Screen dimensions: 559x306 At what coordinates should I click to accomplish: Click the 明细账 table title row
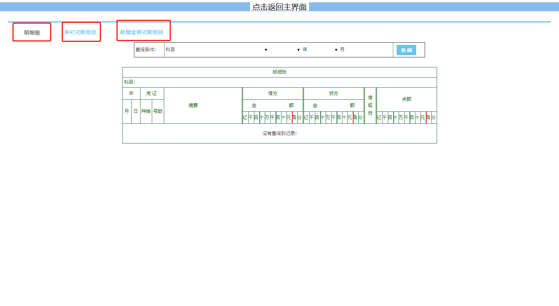pos(279,72)
